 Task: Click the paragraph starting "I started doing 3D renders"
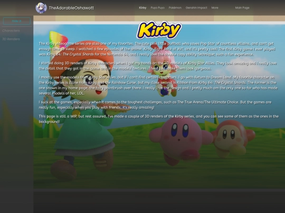(x=158, y=66)
